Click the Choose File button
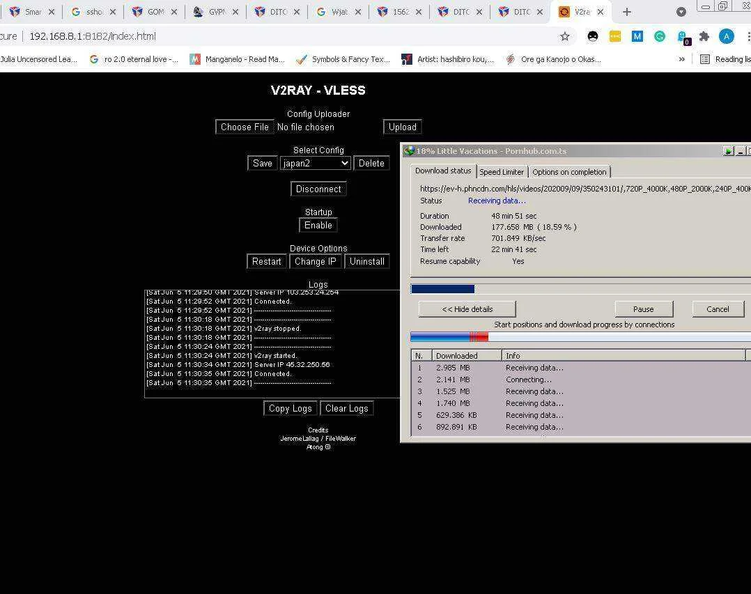 tap(245, 127)
